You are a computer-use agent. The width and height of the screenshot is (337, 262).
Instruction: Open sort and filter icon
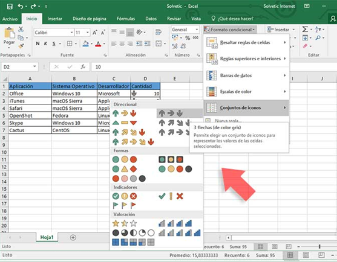click(318, 30)
